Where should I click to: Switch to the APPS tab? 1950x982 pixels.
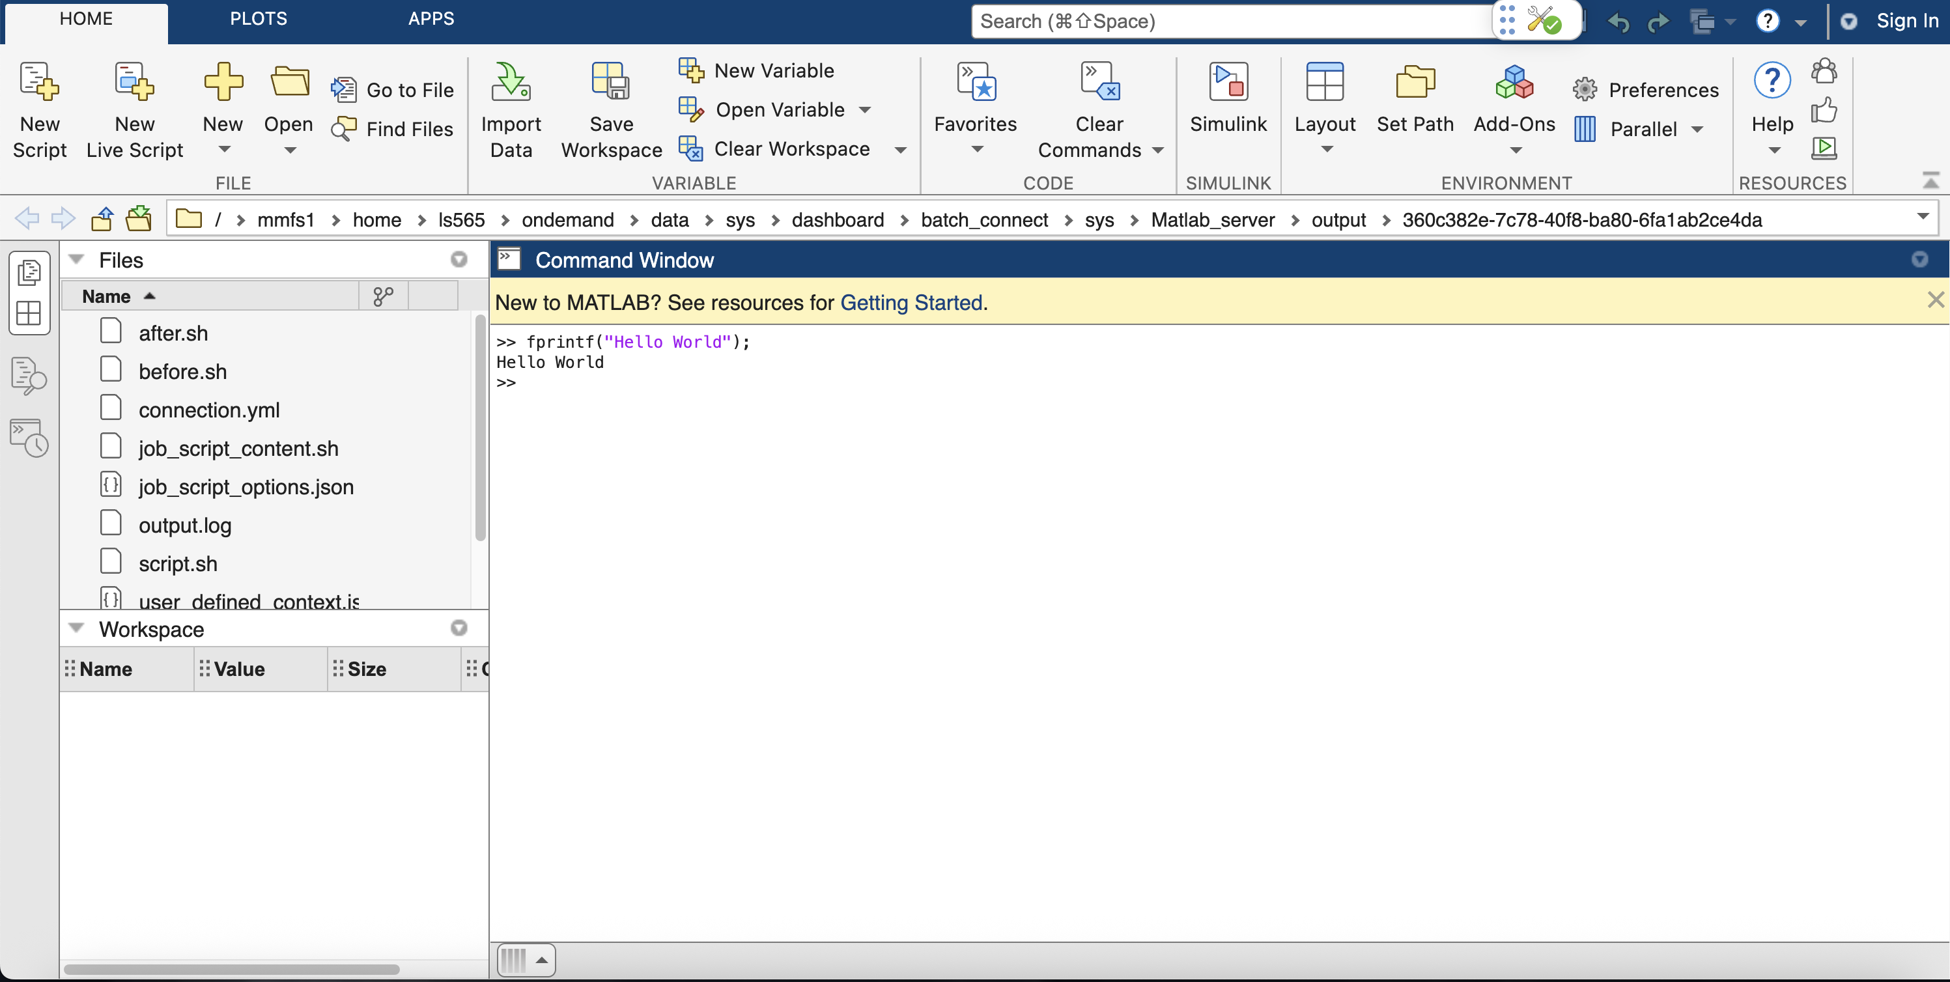coord(431,19)
